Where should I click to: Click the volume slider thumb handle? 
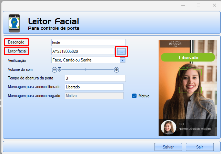click(x=60, y=69)
